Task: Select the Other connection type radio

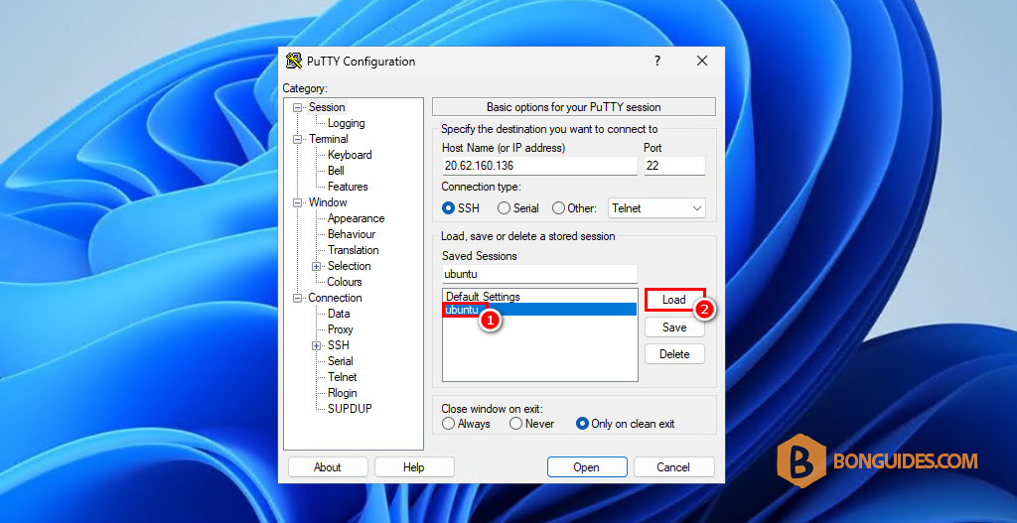Action: [558, 208]
